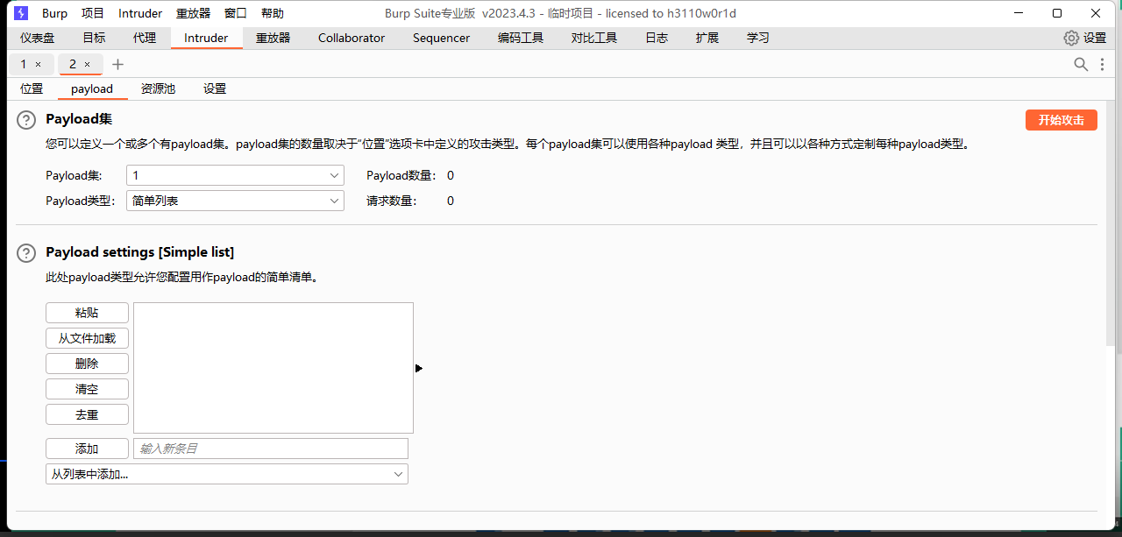Viewport: 1122px width, 537px height.
Task: Expand the Payload集 dropdown
Action: [x=235, y=175]
